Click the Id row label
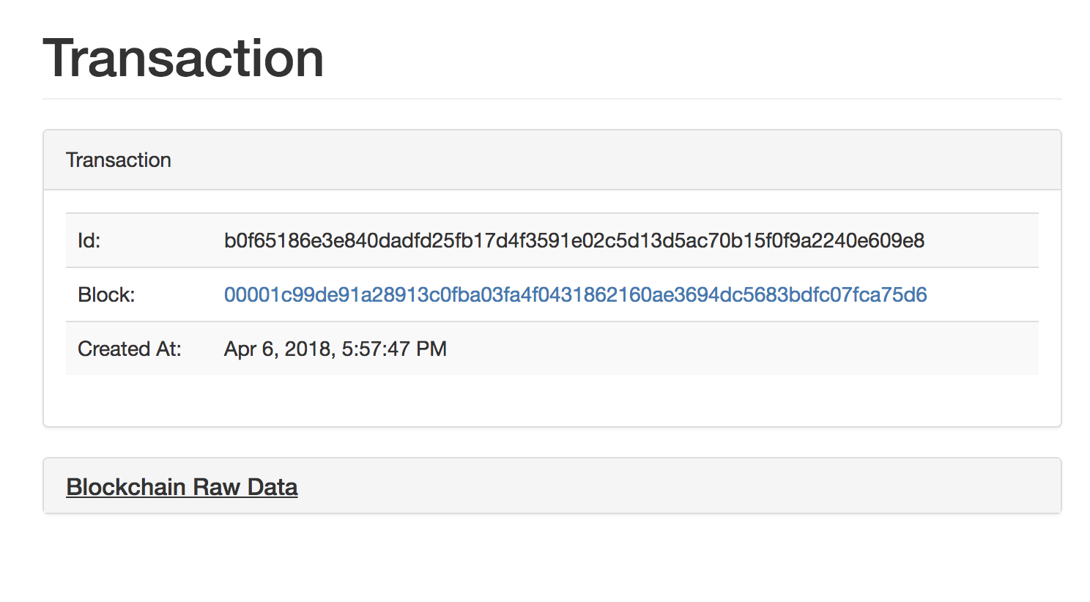The height and width of the screenshot is (602, 1090). click(x=89, y=240)
